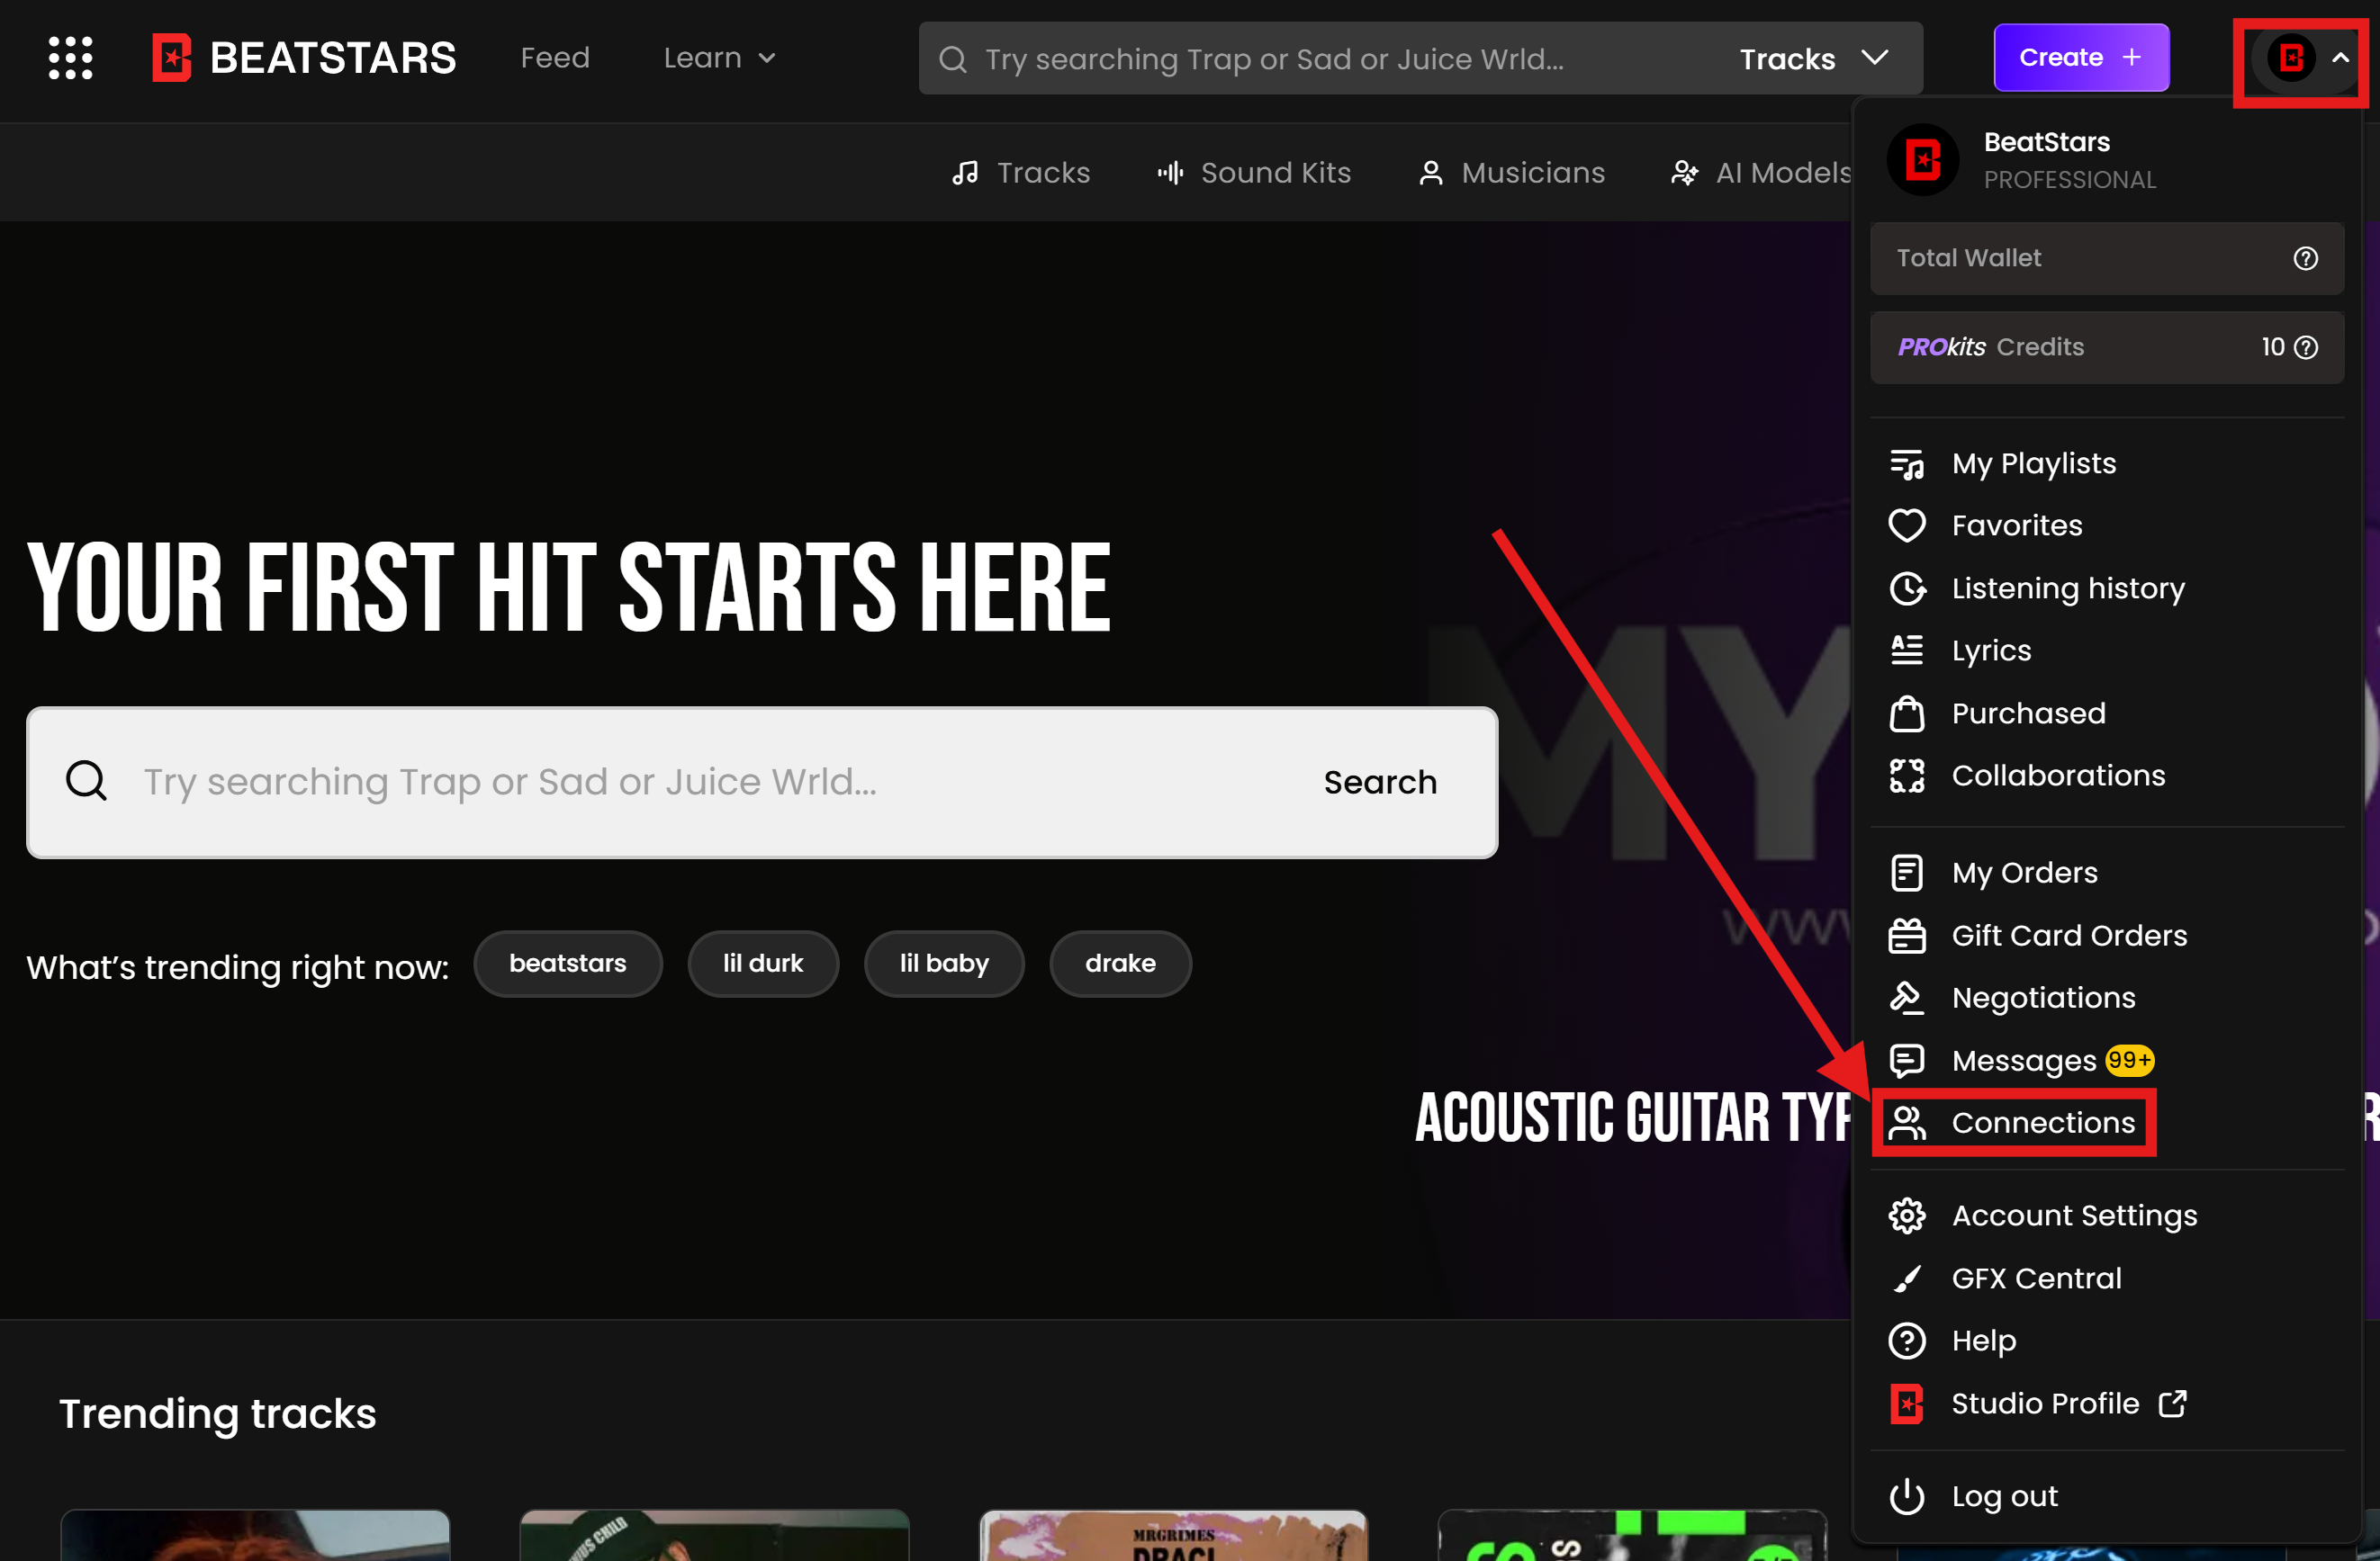Click the Help question mark icon
2380x1561 pixels.
(x=1906, y=1341)
